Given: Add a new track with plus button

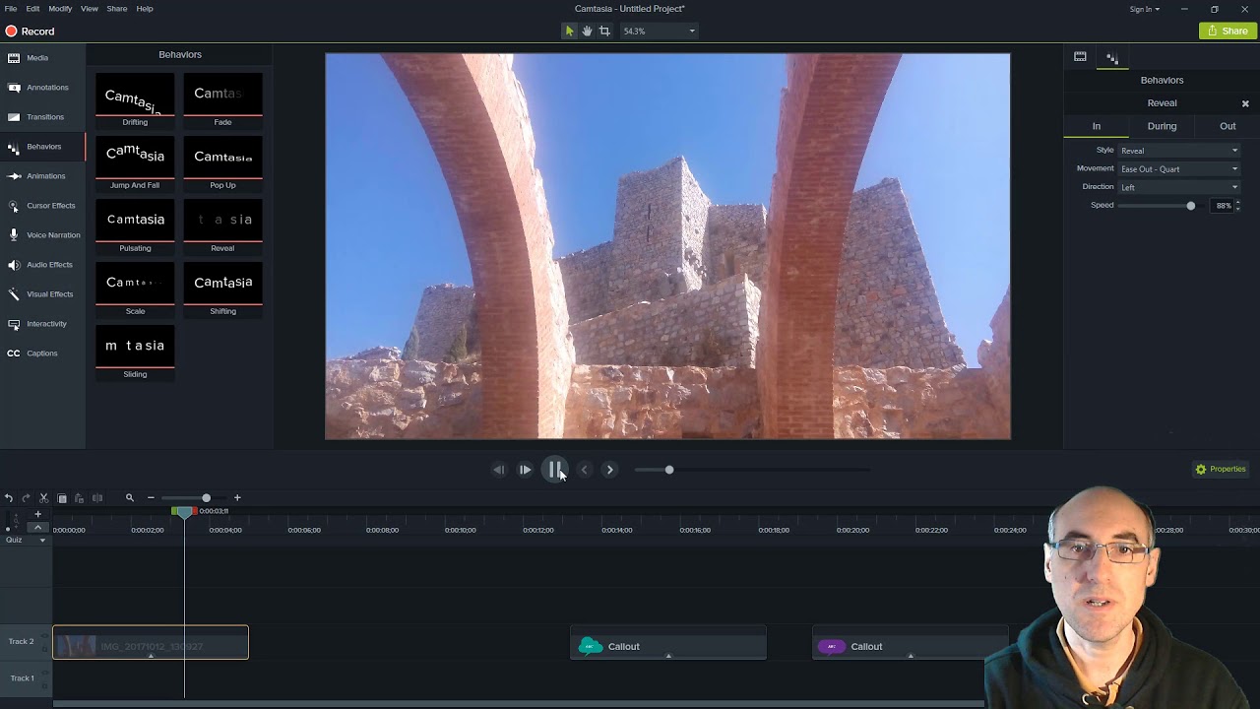Looking at the screenshot, I should click(38, 514).
